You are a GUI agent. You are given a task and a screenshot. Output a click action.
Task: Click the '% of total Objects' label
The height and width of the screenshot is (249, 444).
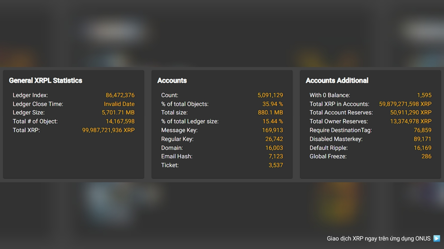(185, 104)
